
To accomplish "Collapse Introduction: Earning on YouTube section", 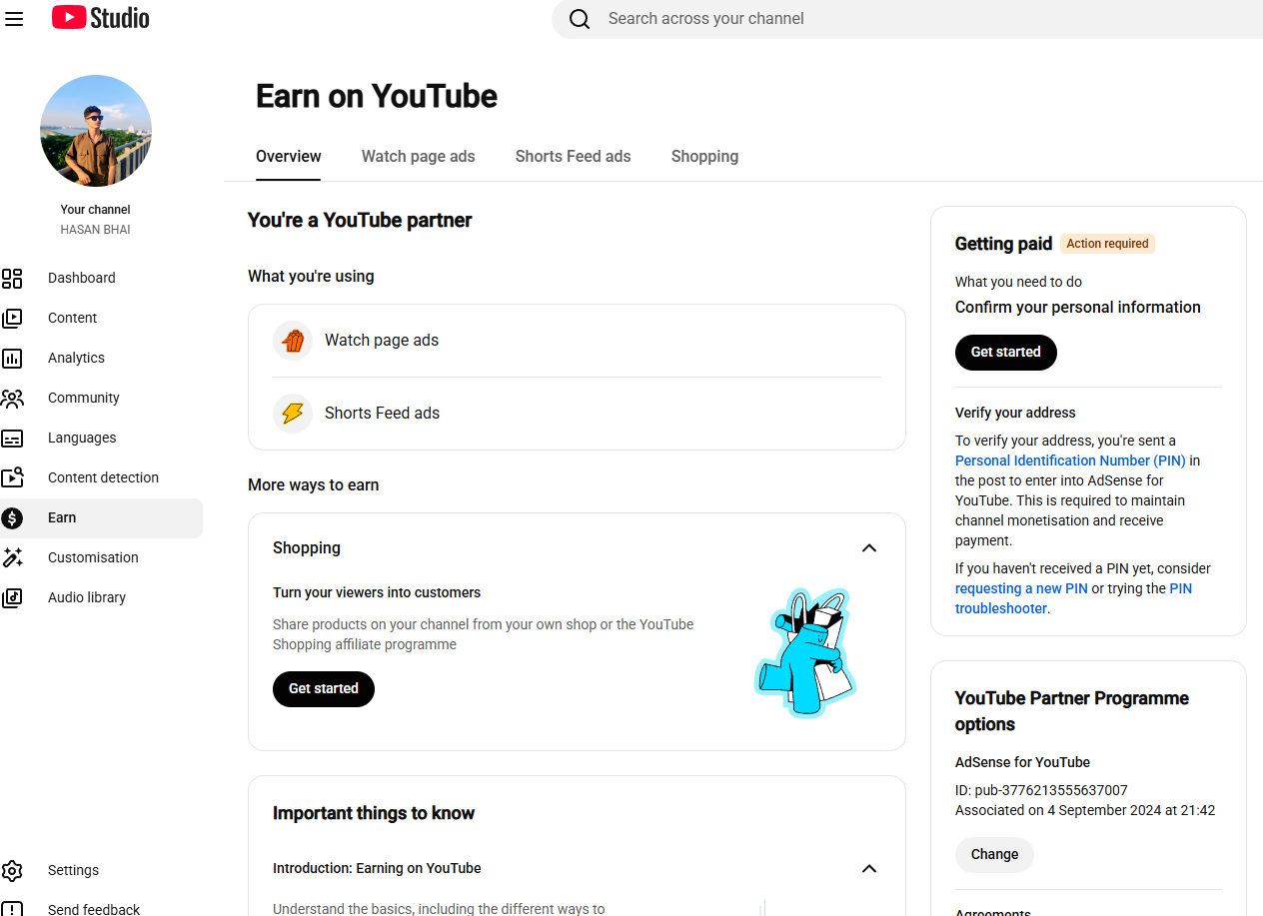I will point(869,869).
